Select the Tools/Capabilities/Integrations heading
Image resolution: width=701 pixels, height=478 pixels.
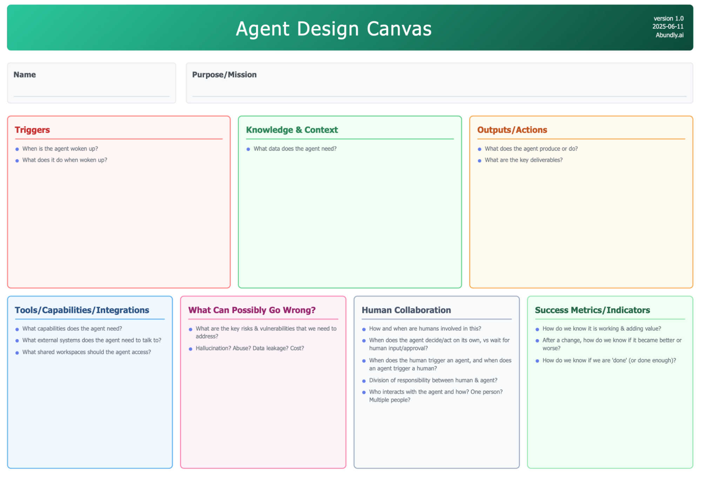(x=82, y=310)
